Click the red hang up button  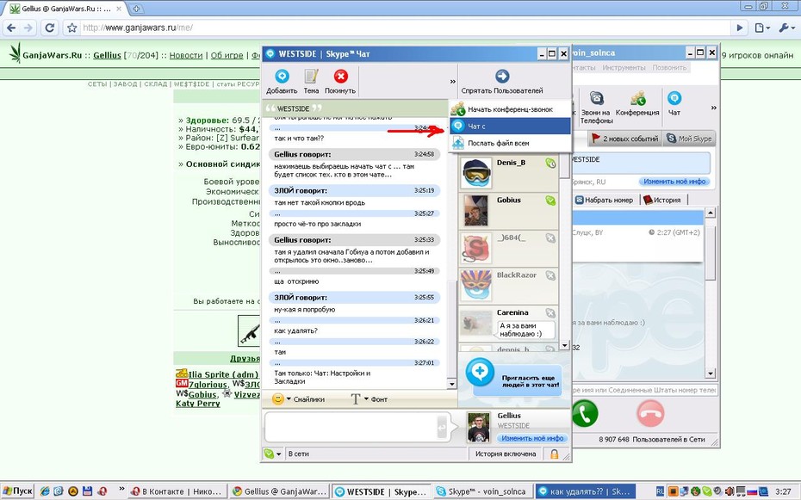pyautogui.click(x=650, y=413)
